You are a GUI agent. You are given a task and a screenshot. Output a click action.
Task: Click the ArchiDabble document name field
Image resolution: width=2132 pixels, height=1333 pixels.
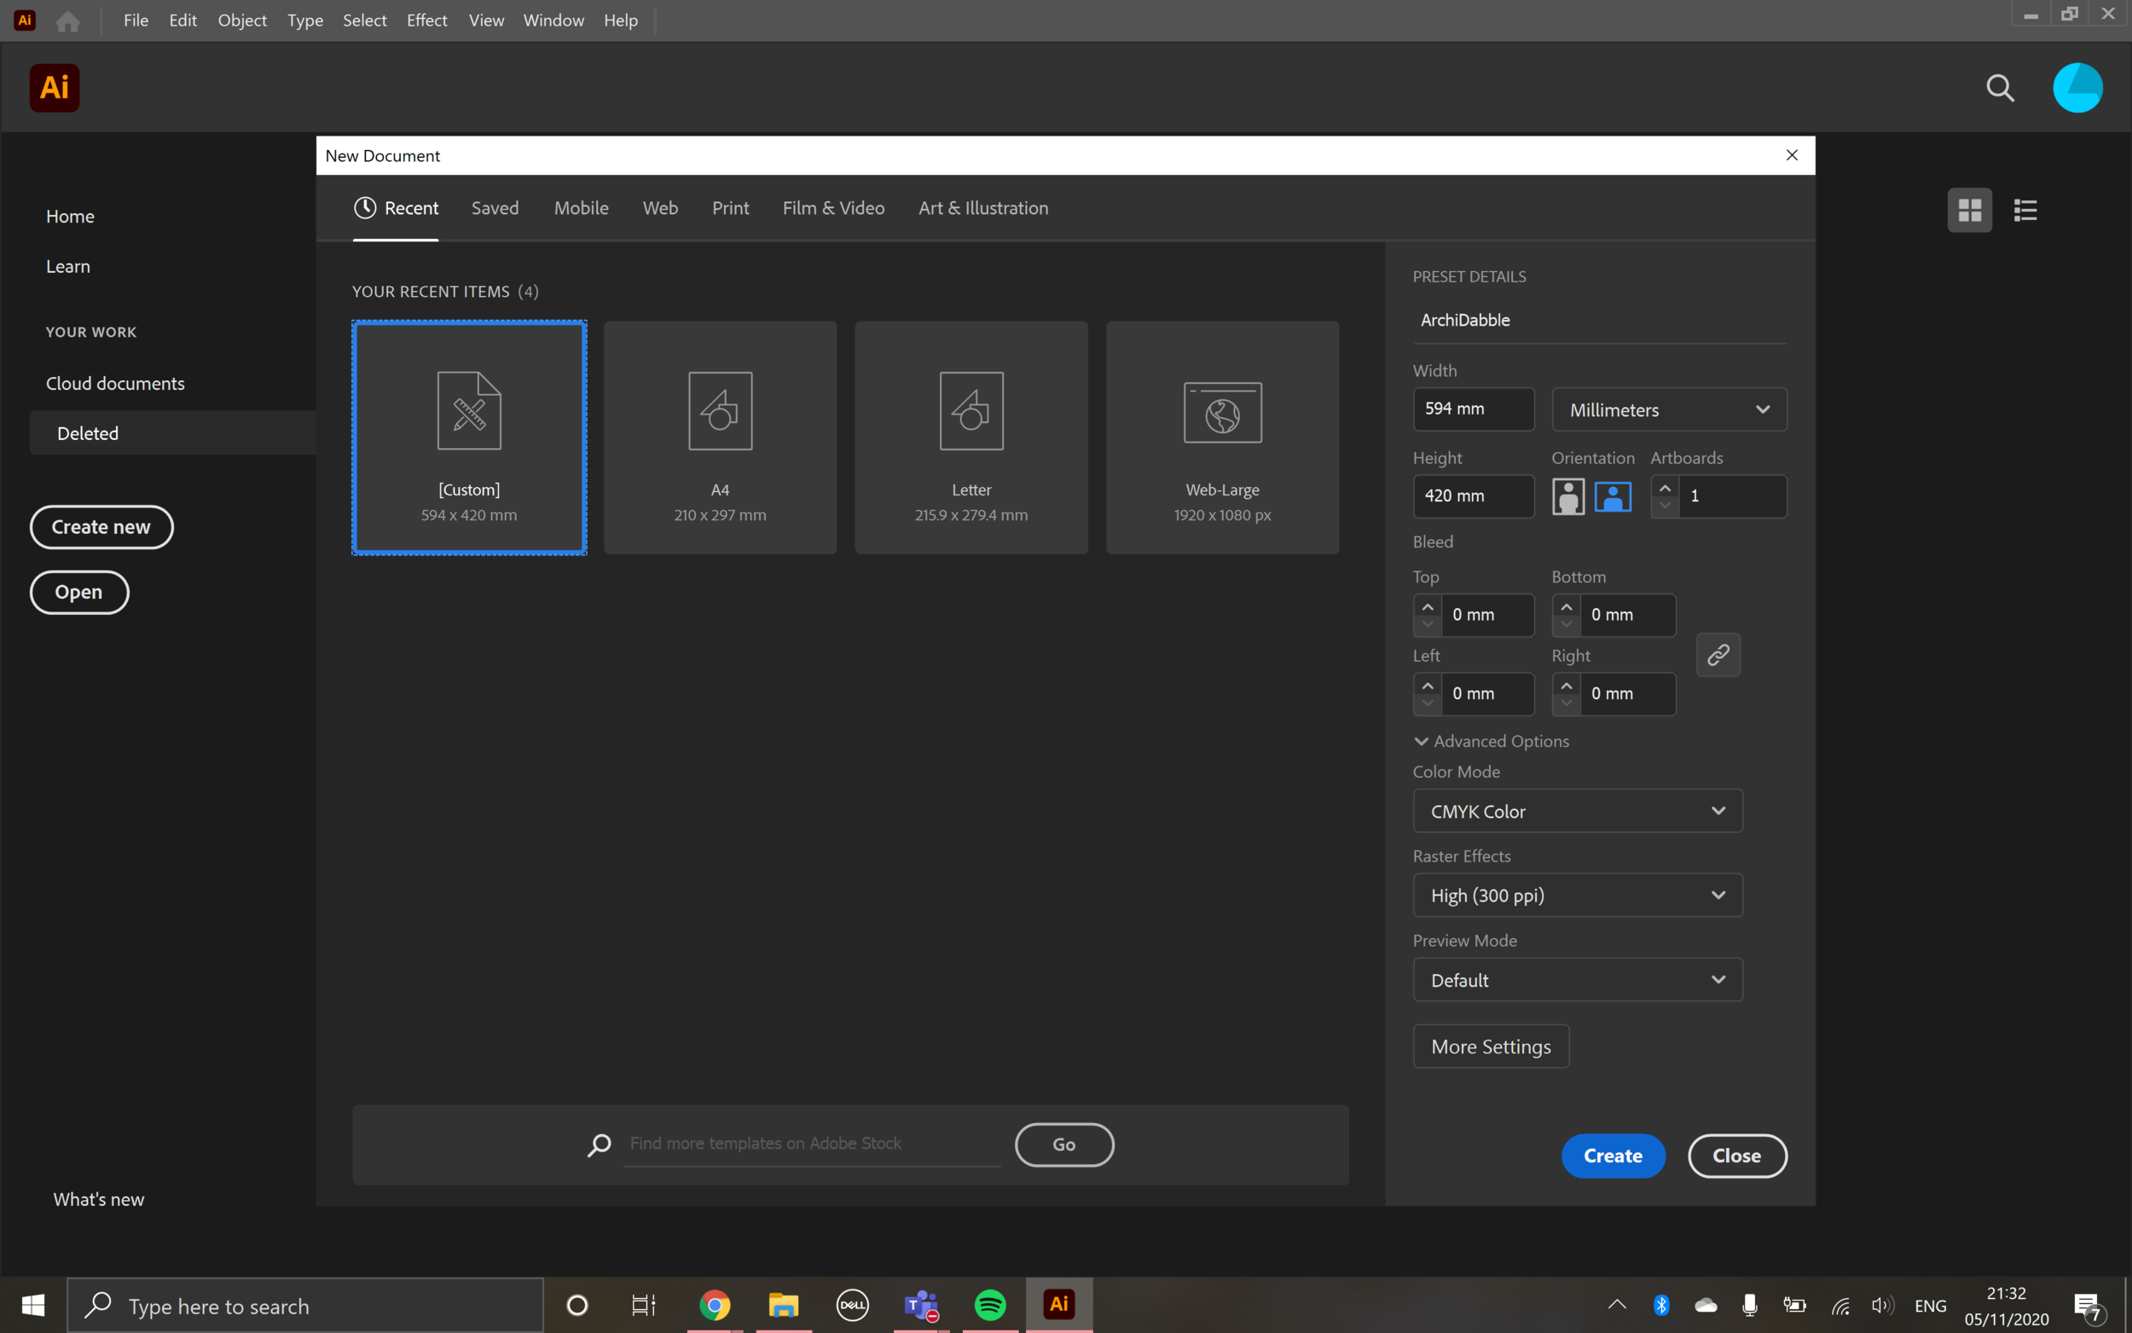click(x=1600, y=321)
